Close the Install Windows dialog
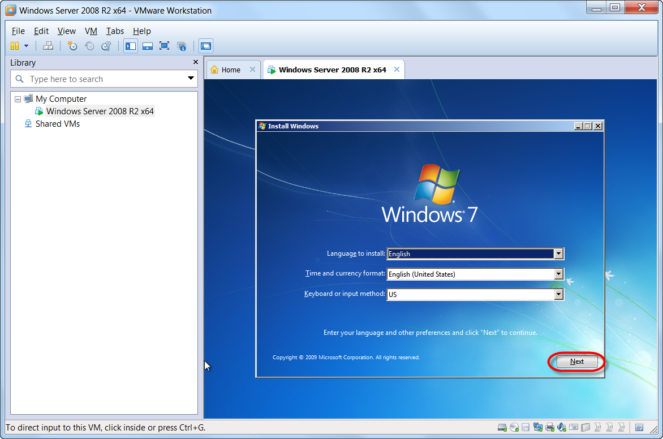 pos(598,126)
